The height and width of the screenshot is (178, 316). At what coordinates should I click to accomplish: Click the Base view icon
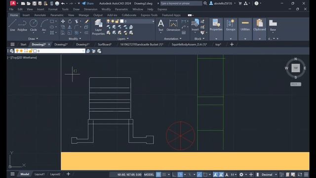pyautogui.click(x=273, y=25)
